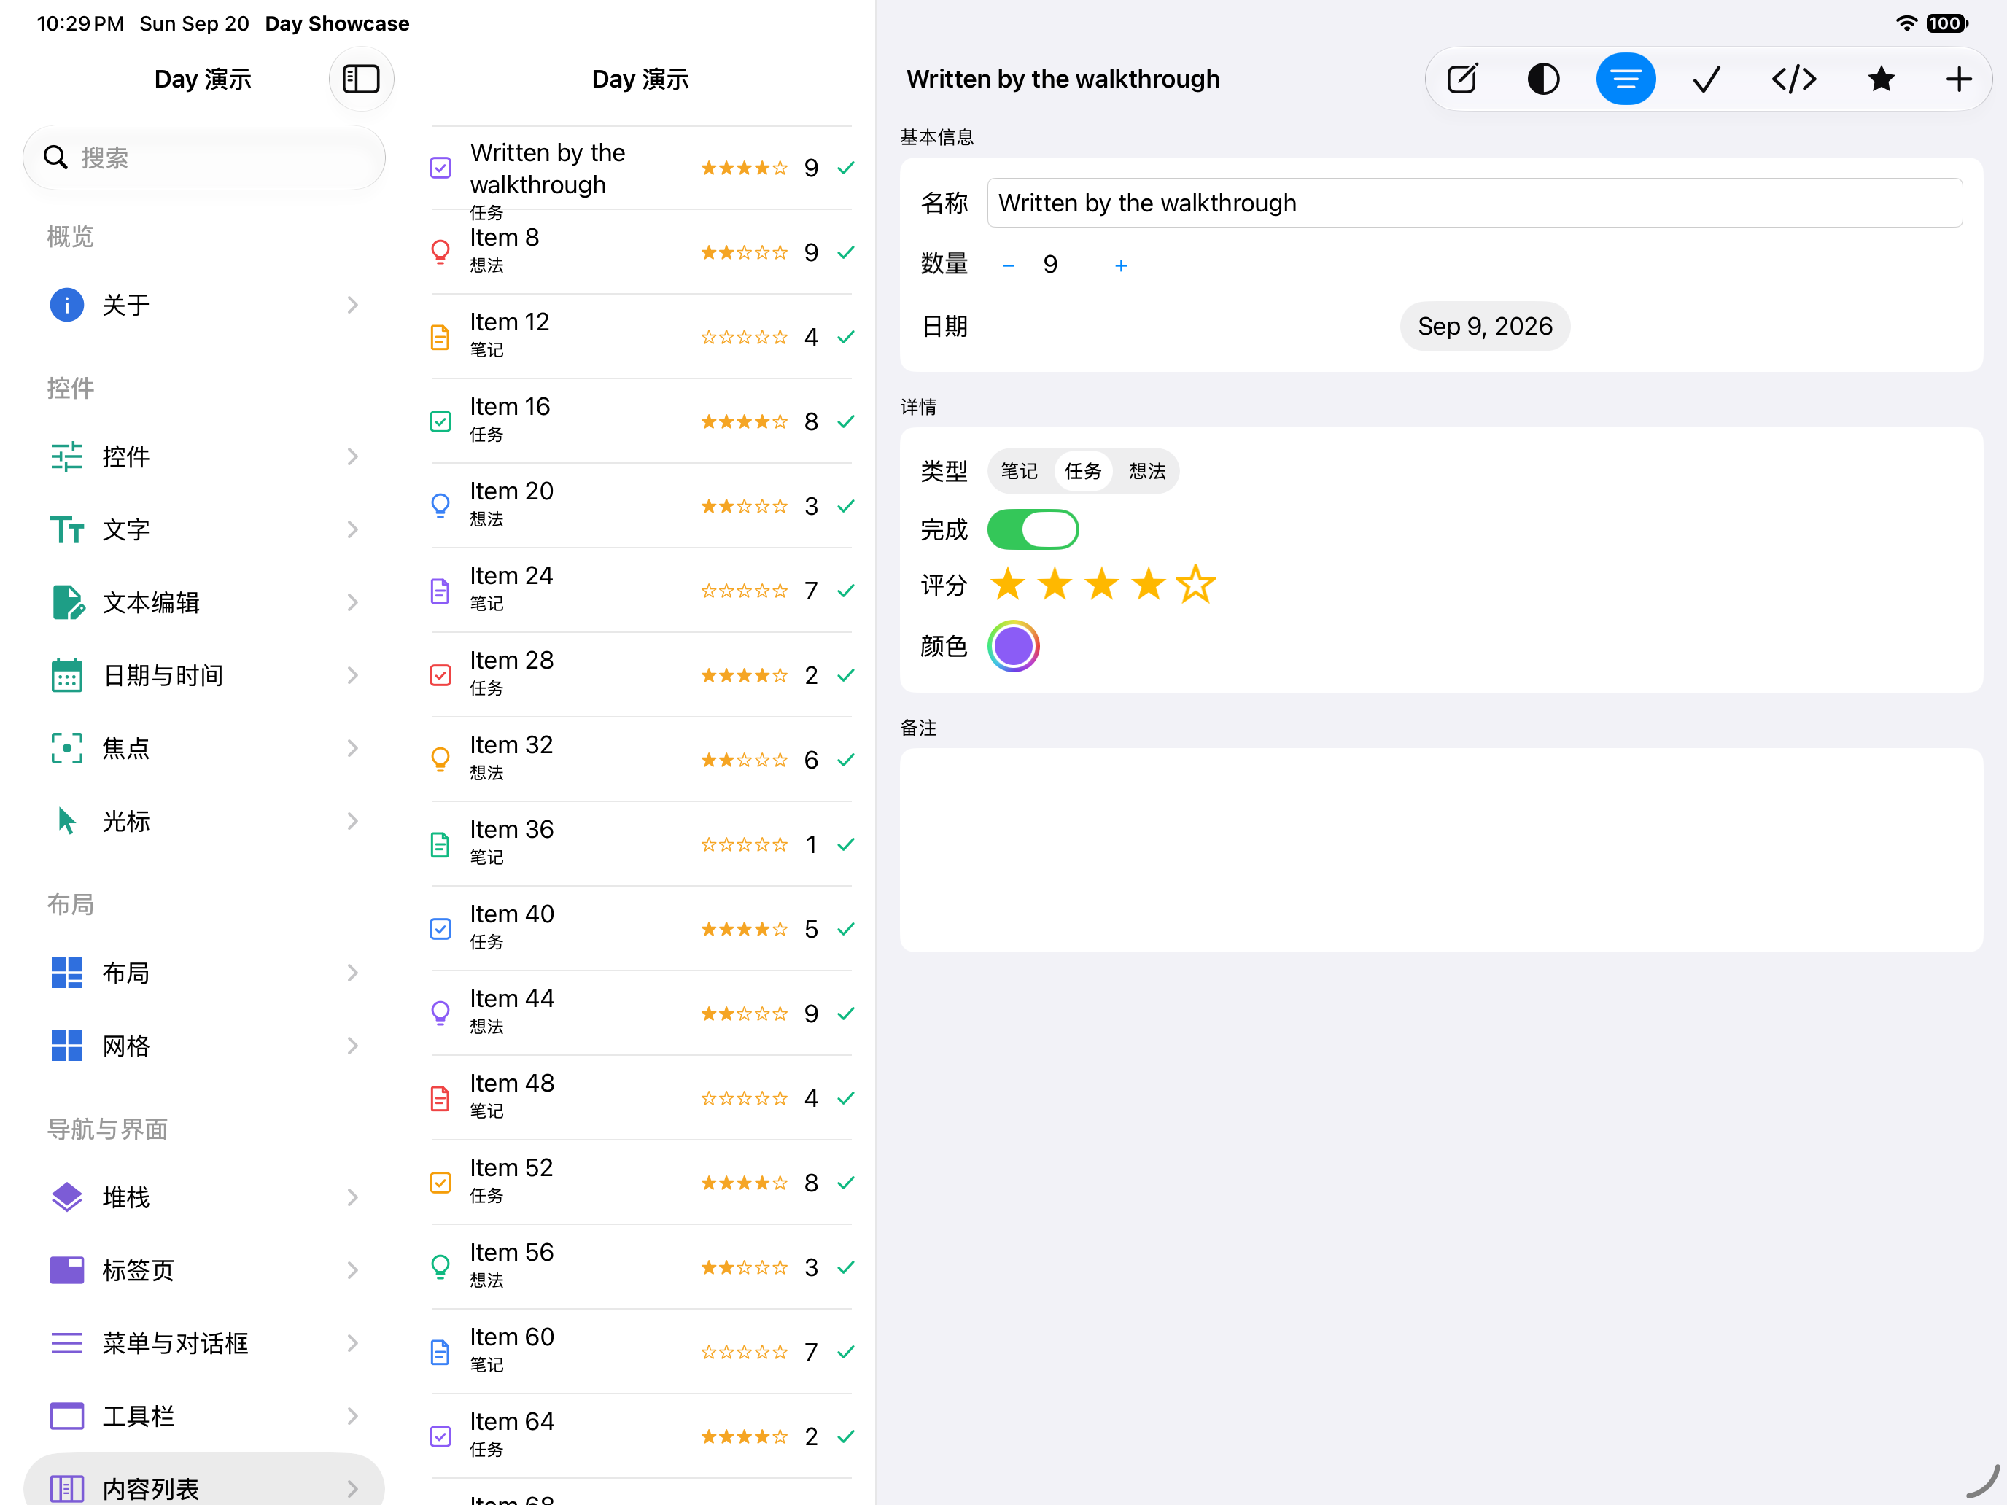Click the completed checkmark on Item 20 row

(x=846, y=506)
